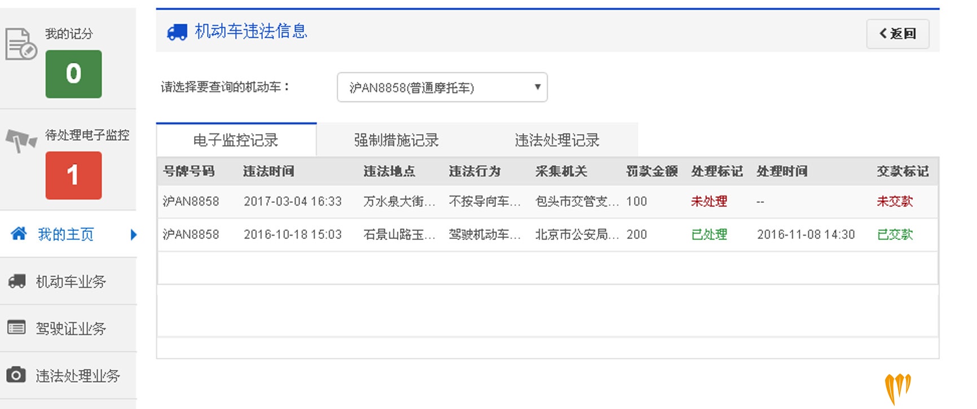Click the green 已交款 payment status

pos(895,234)
